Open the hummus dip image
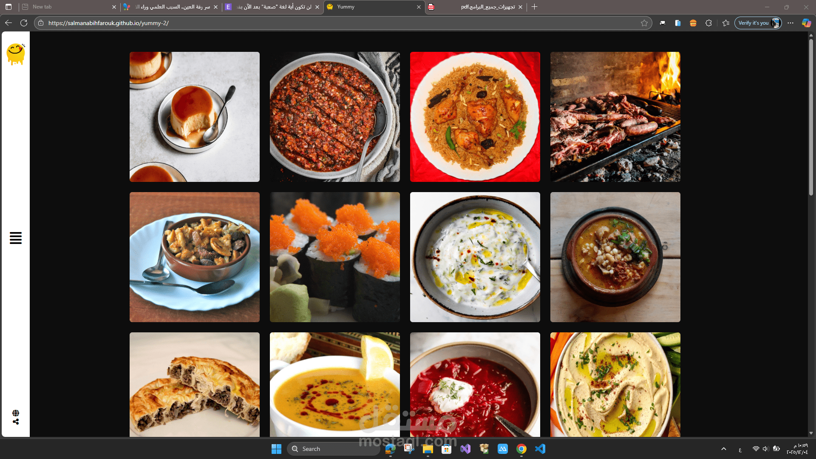The image size is (816, 459). tap(615, 385)
